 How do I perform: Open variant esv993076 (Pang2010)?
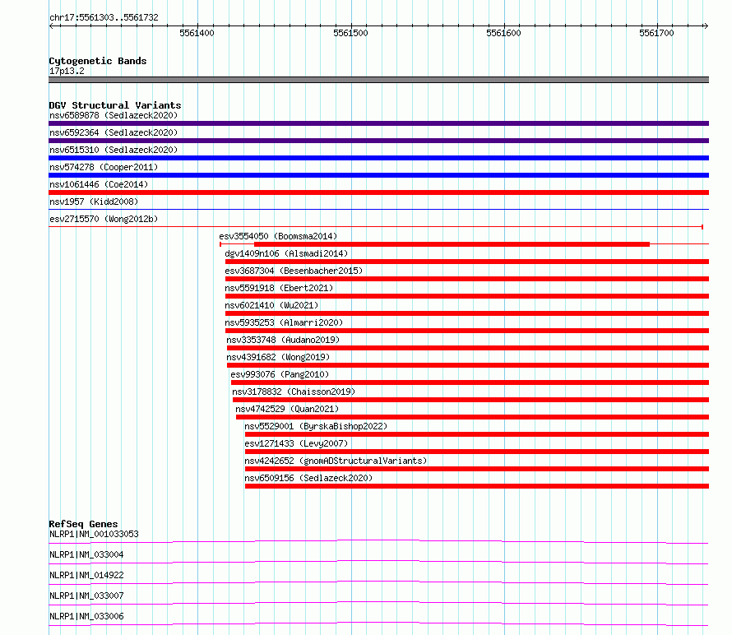click(x=280, y=374)
